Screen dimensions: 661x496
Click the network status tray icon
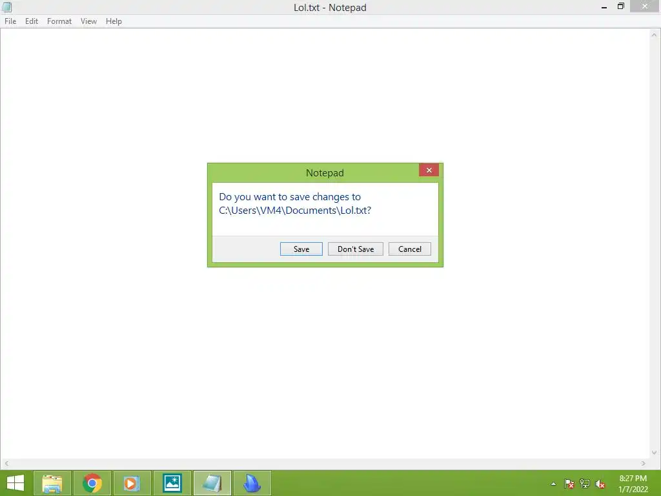[x=585, y=484]
